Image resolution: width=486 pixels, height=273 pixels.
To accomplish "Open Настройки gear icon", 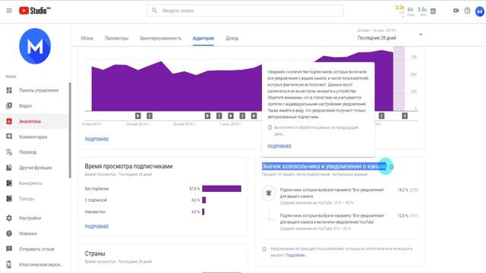I will (9, 218).
